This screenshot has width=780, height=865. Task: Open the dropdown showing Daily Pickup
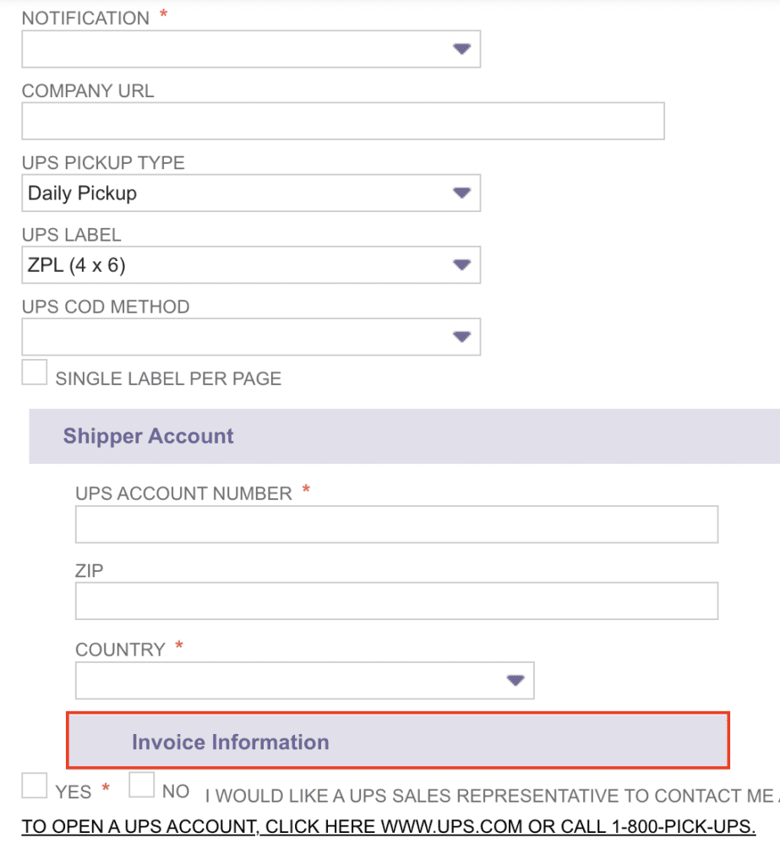point(237,193)
